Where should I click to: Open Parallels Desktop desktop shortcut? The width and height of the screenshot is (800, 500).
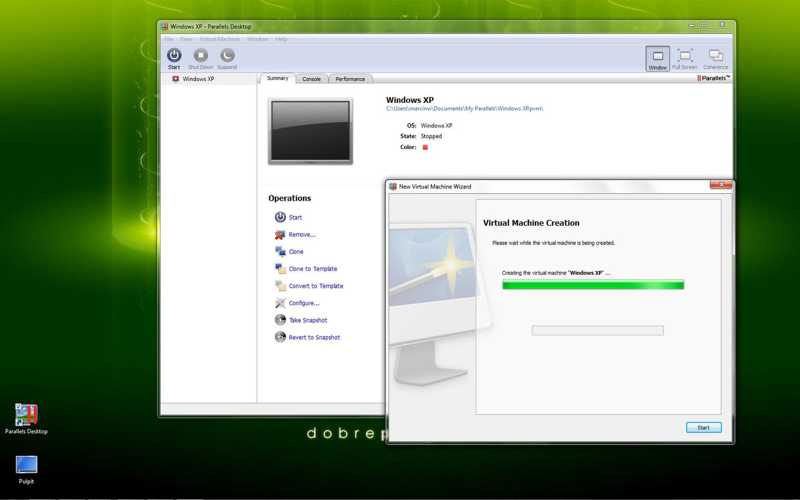click(x=26, y=419)
